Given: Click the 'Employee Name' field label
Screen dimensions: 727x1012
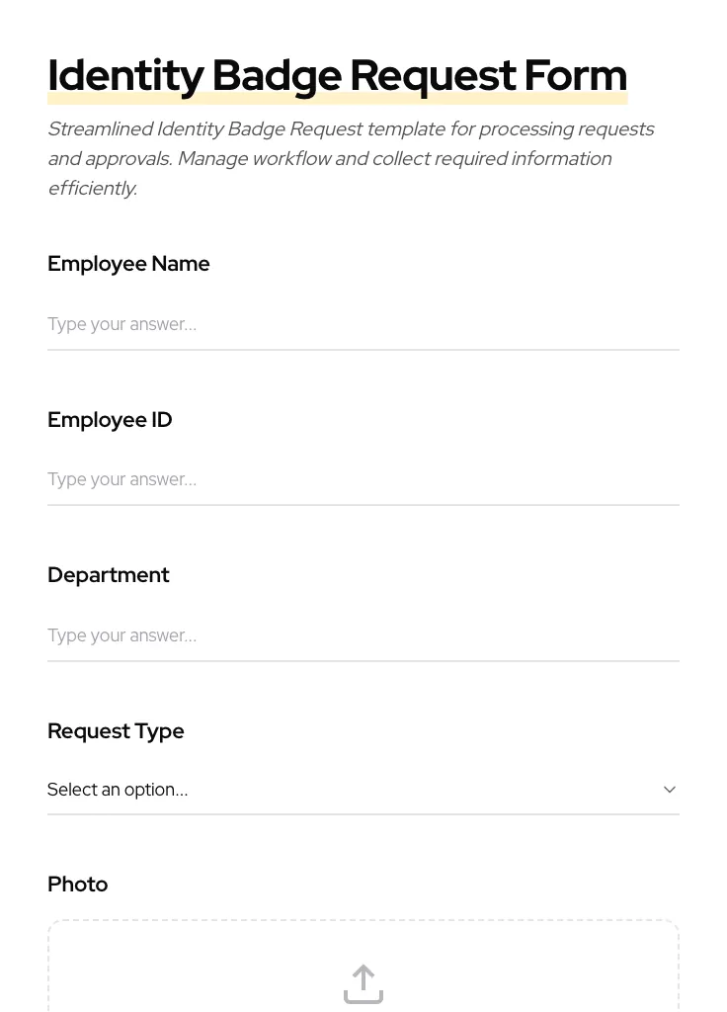Looking at the screenshot, I should pos(128,264).
